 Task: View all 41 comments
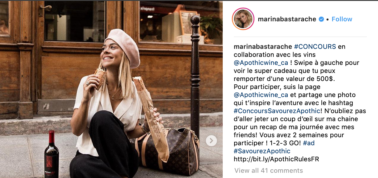pyautogui.click(x=268, y=171)
